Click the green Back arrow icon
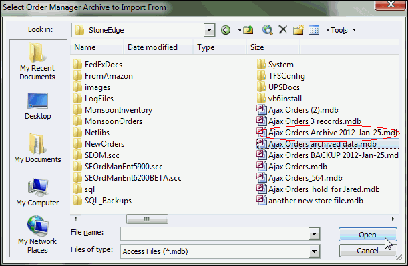Image resolution: width=408 pixels, height=266 pixels. [226, 30]
